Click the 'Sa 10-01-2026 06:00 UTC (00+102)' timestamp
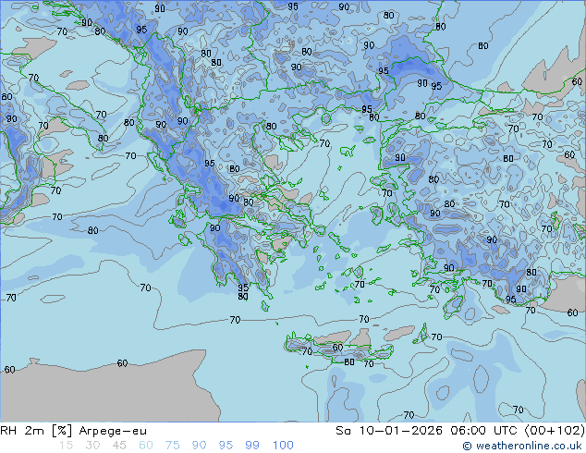586x453 pixels. coord(460,431)
